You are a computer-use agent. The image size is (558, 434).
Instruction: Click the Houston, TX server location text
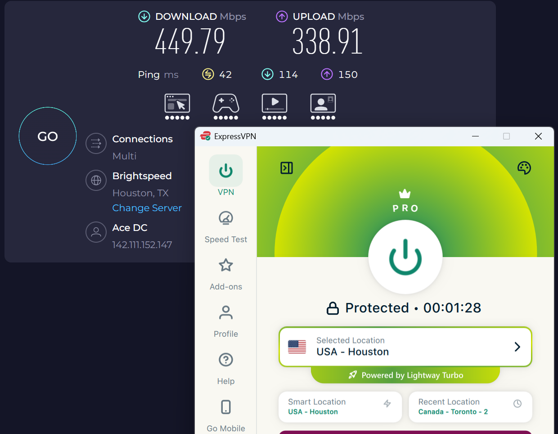140,193
